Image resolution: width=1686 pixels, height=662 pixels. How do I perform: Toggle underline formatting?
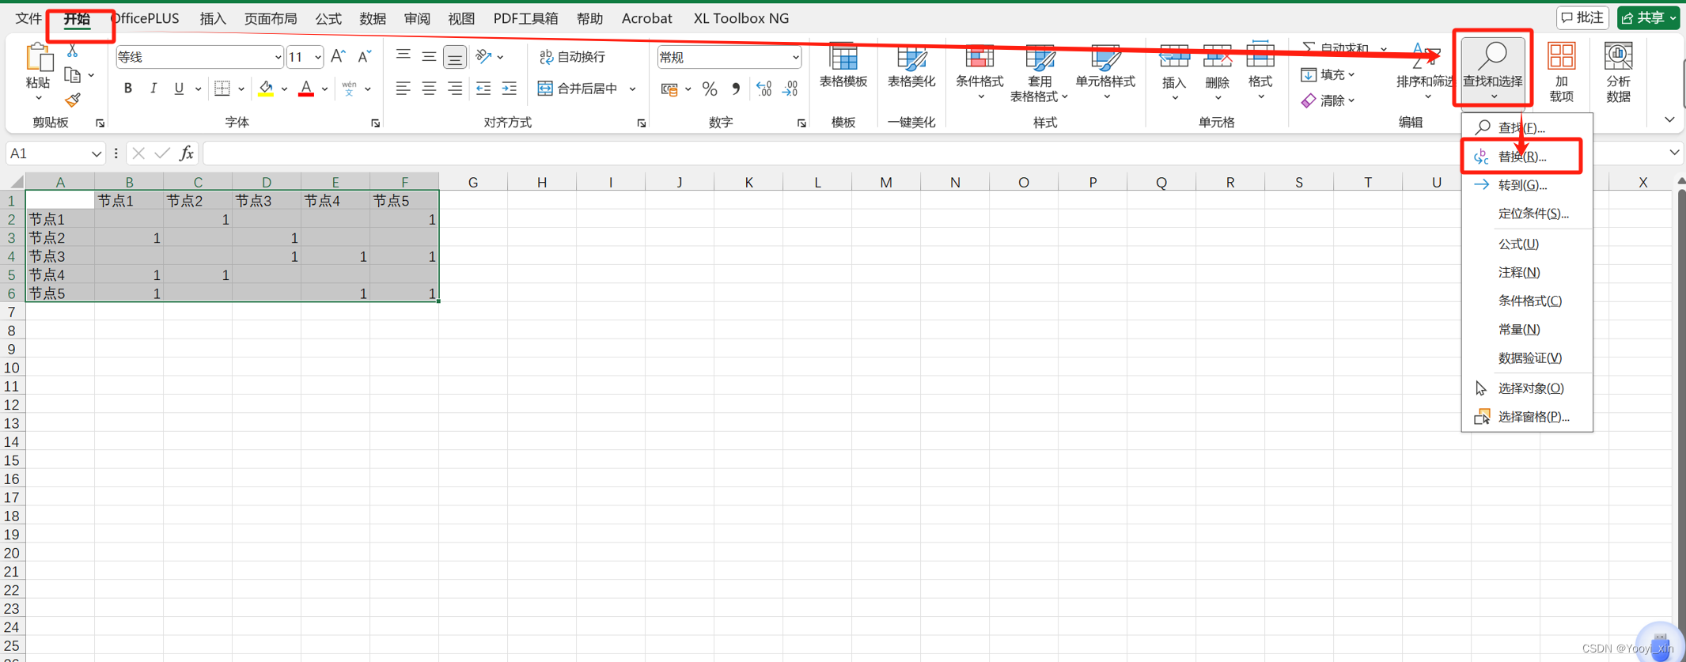tap(179, 89)
